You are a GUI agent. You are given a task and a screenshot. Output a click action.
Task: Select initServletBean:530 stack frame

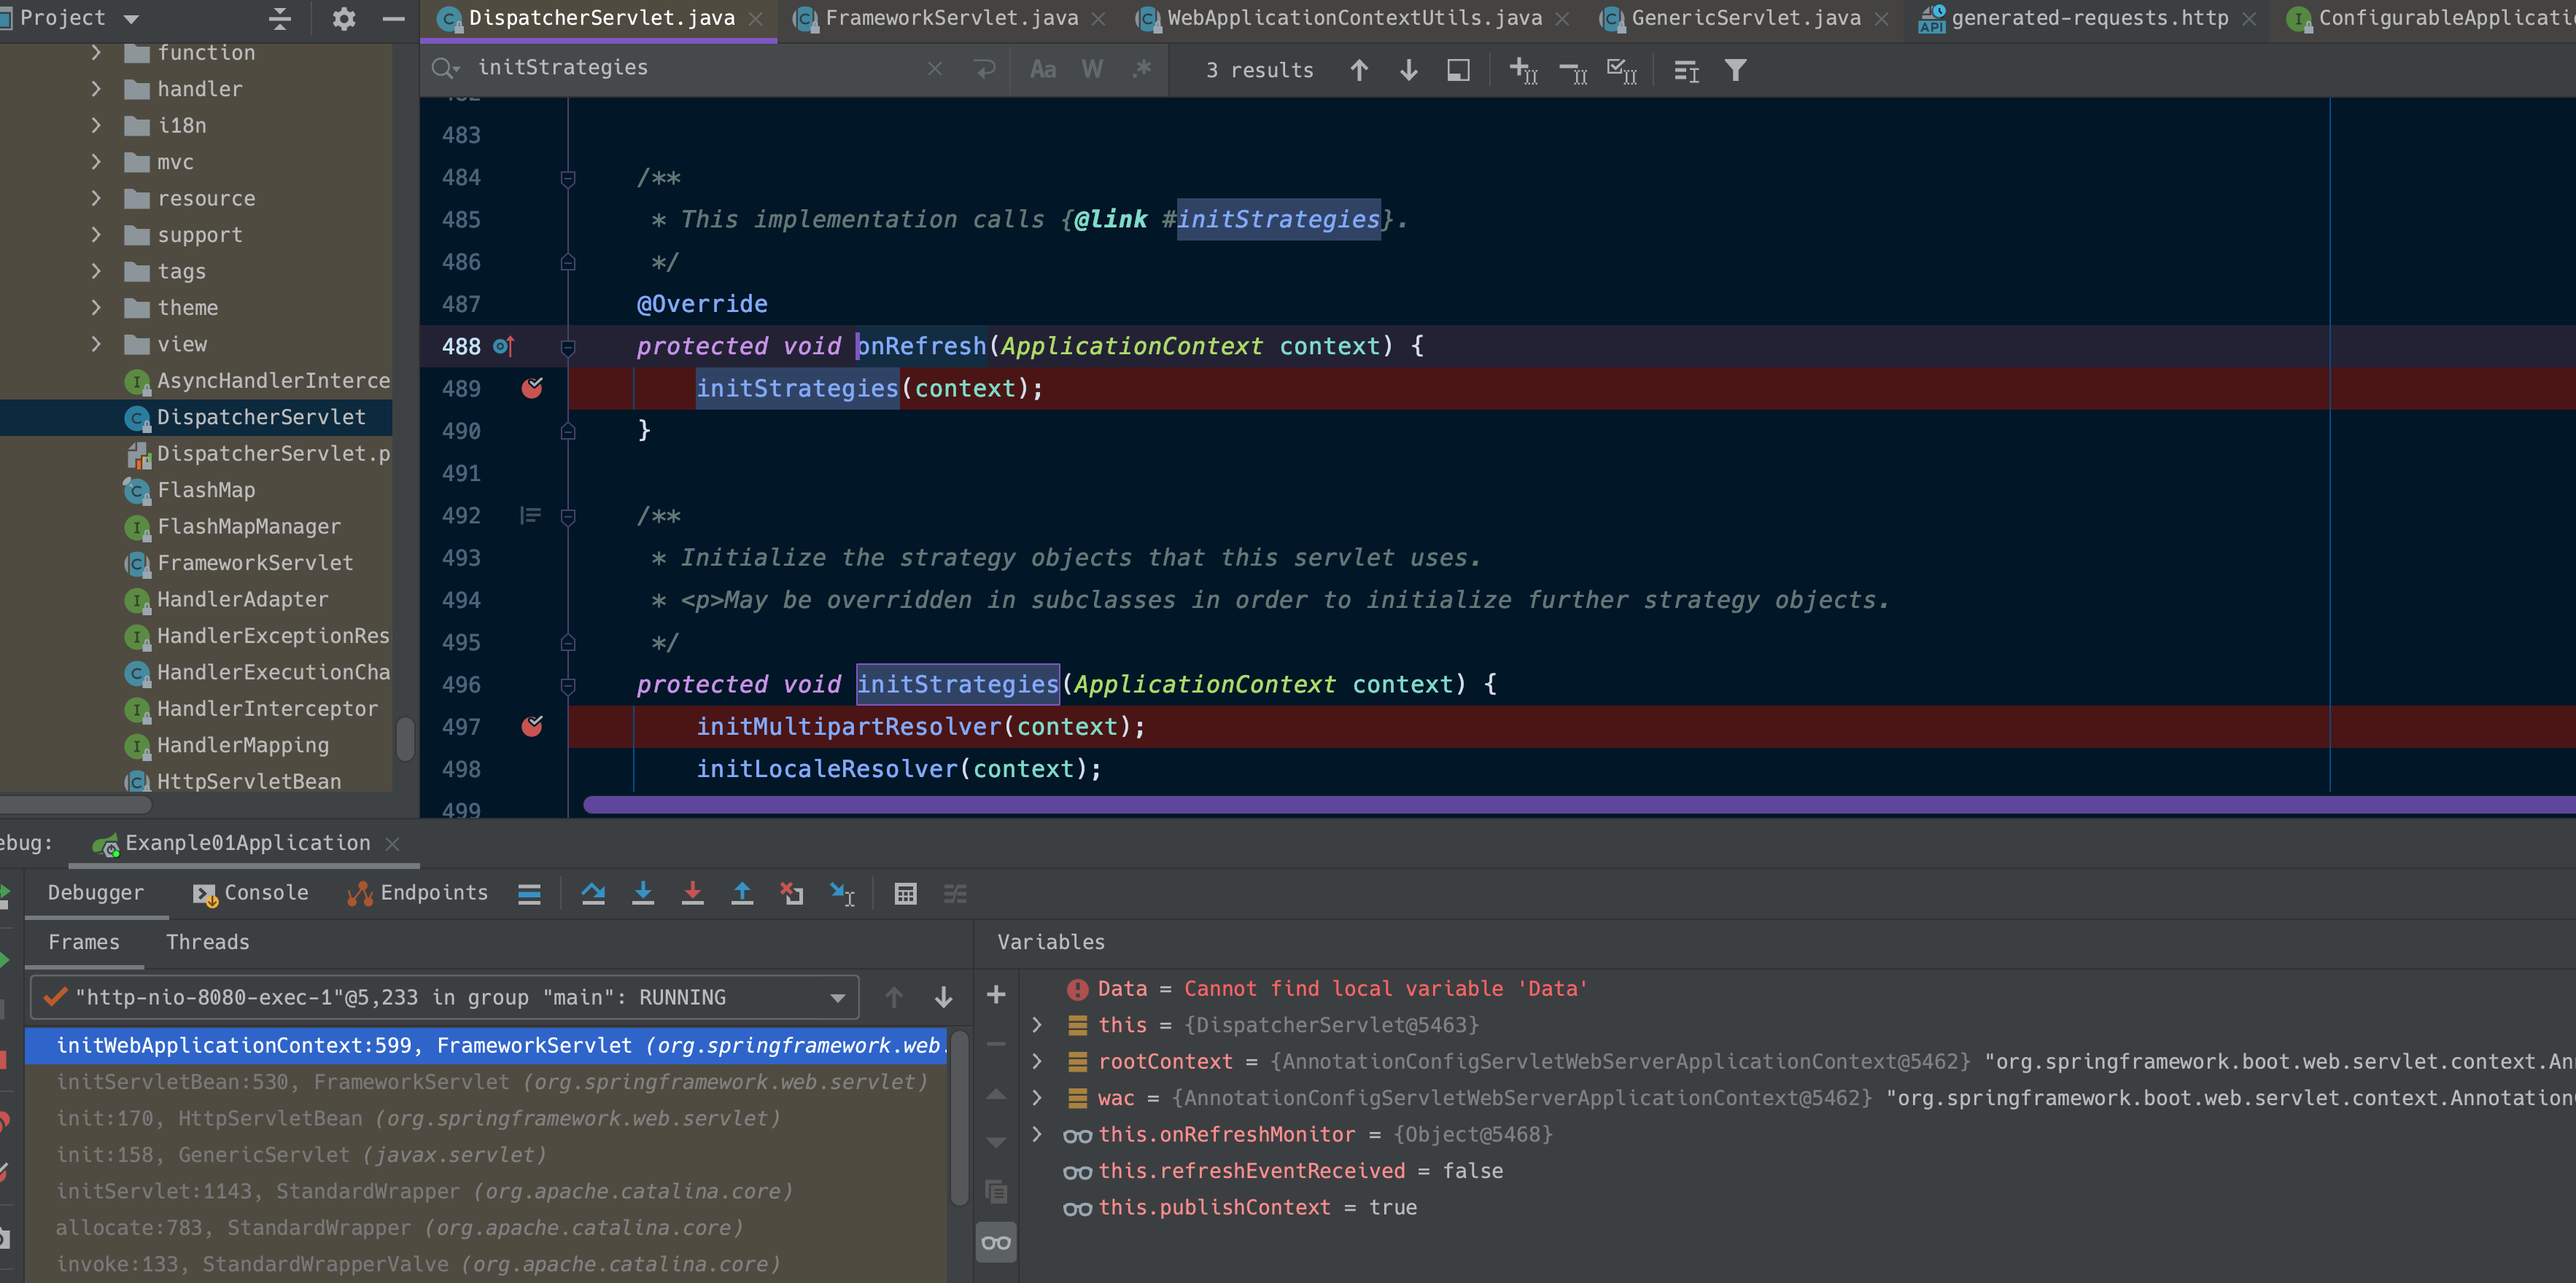(x=491, y=1082)
